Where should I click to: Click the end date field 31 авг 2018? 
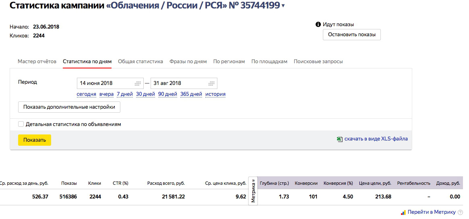[184, 83]
